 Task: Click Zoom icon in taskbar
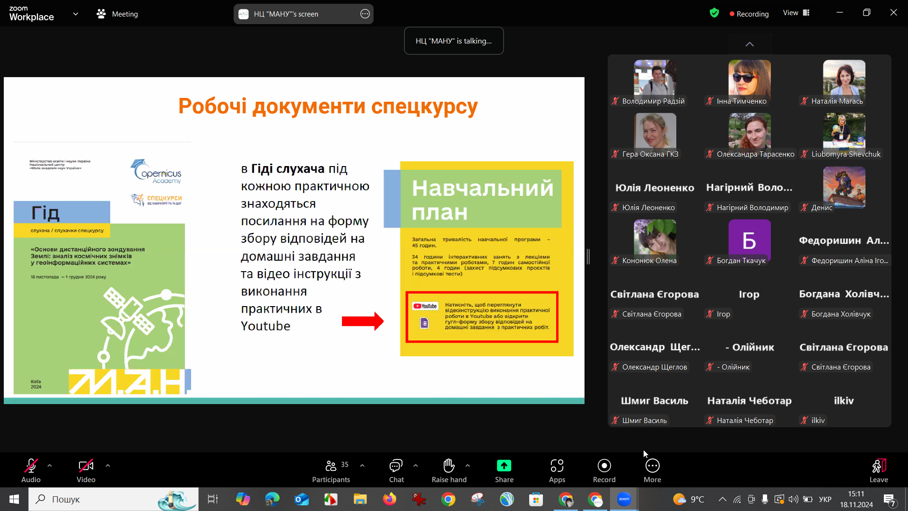tap(624, 499)
